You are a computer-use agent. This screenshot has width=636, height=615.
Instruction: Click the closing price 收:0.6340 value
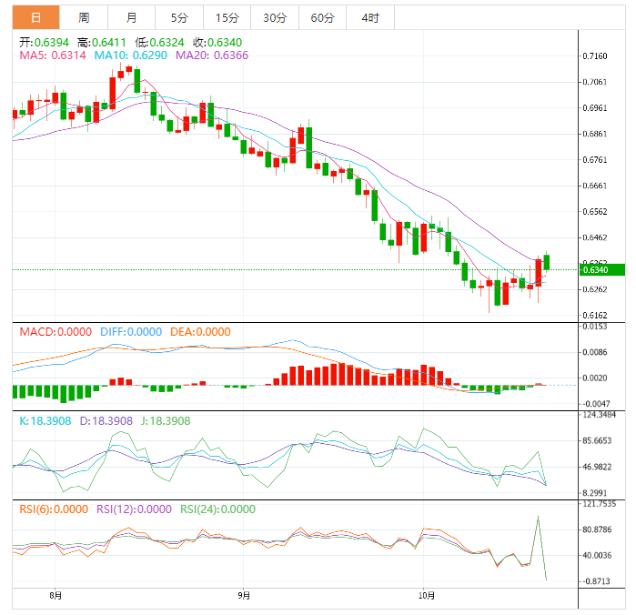(x=217, y=42)
